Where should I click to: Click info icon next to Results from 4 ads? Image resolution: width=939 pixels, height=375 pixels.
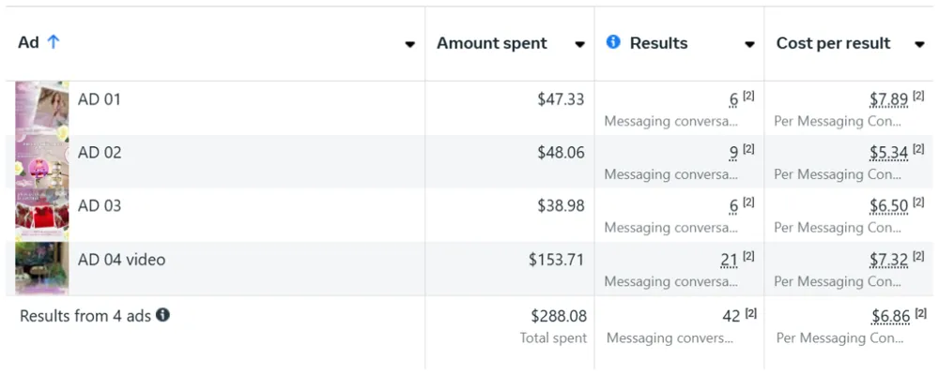coord(162,315)
